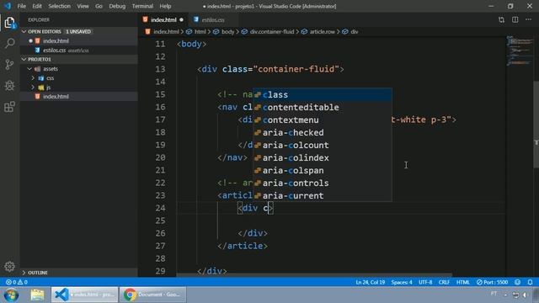Open the Debug view in activity bar
This screenshot has height=303, width=539.
click(9, 85)
